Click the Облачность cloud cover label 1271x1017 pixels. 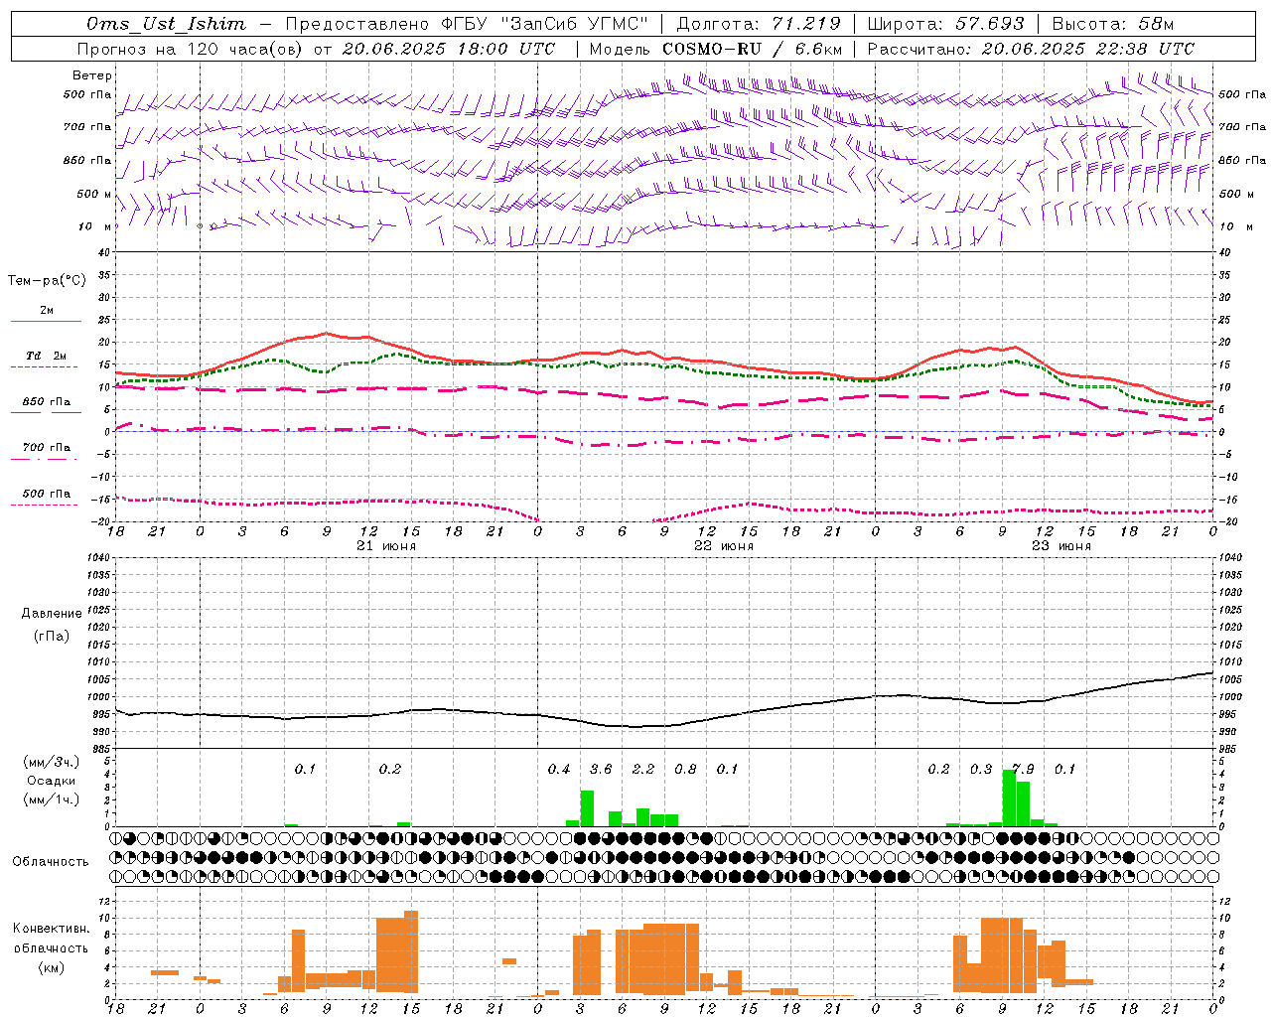51,862
